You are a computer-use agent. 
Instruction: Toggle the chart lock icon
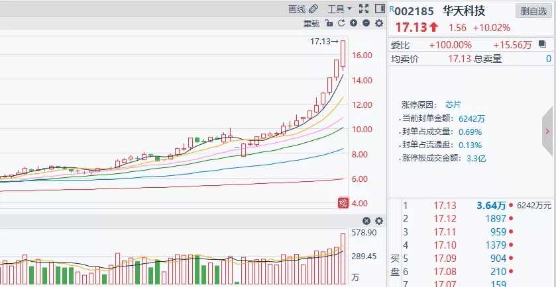click(x=329, y=23)
